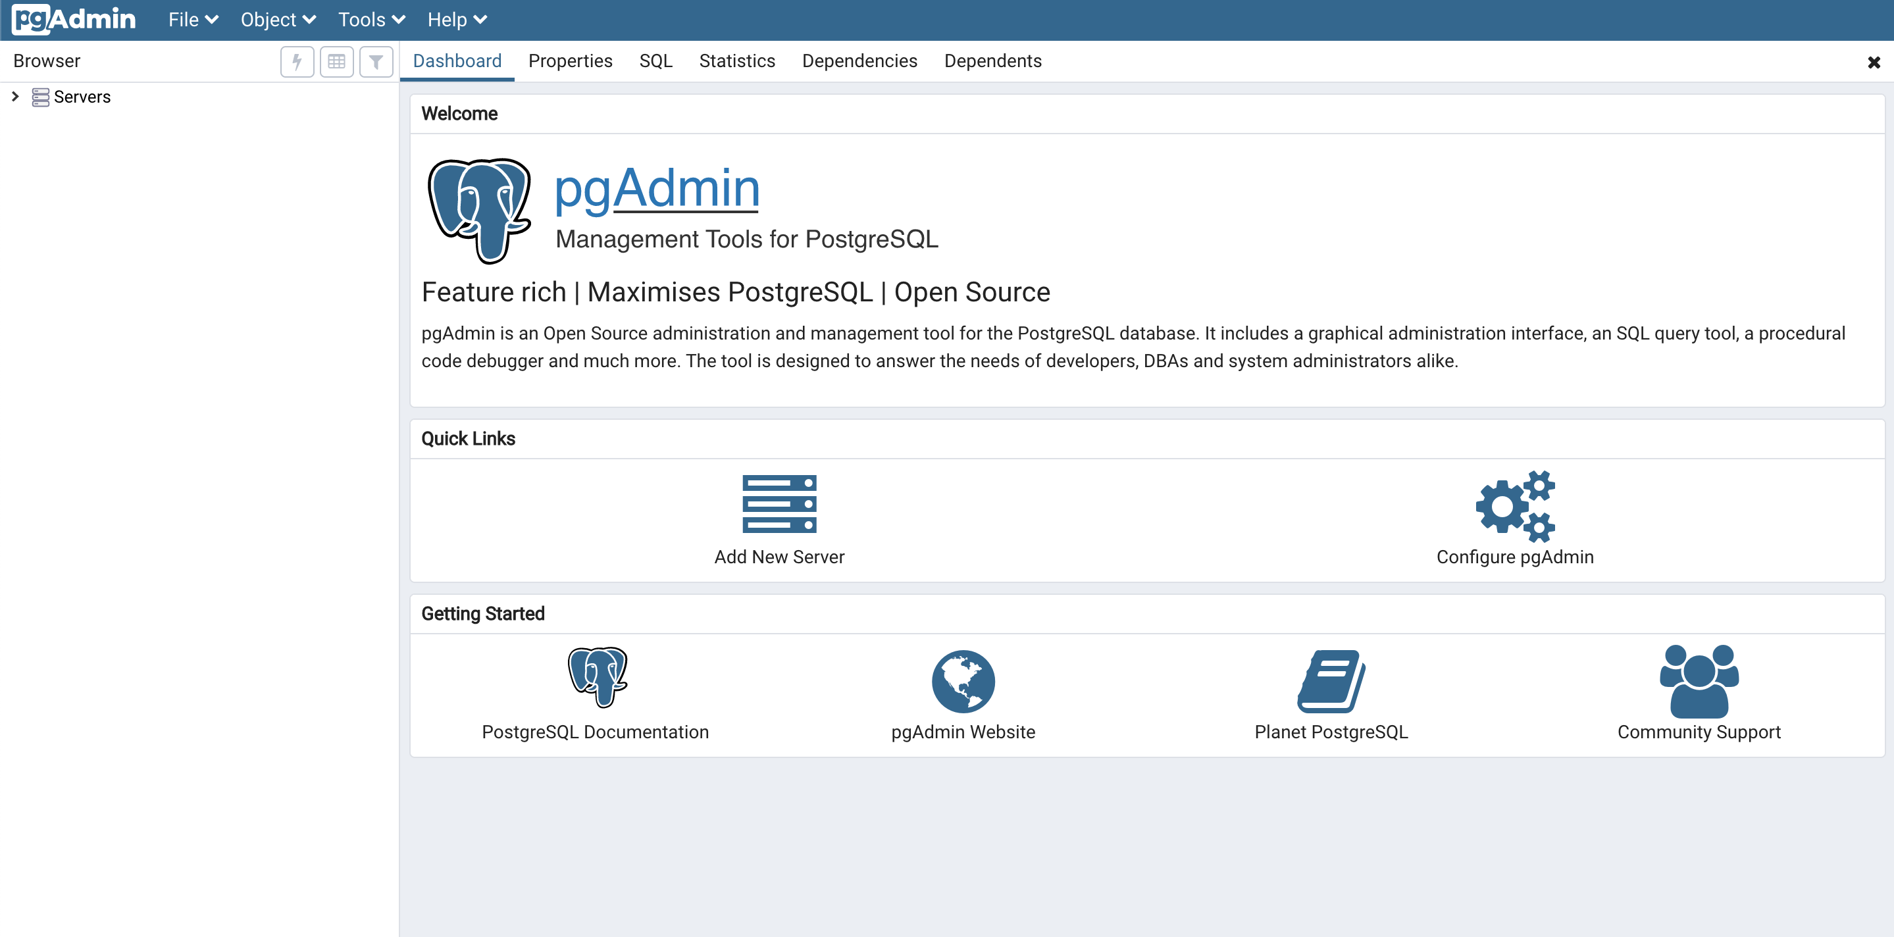
Task: Click the View Data table icon
Action: point(337,61)
